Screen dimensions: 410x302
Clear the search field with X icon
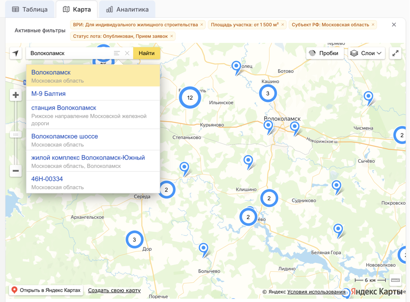tap(127, 53)
